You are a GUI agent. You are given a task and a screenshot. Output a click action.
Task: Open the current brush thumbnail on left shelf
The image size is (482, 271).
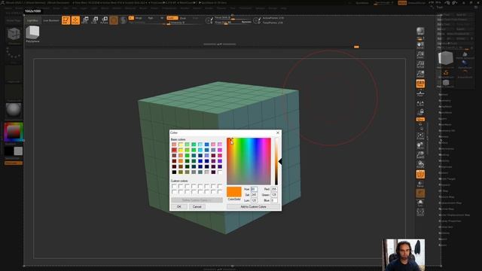(14, 34)
